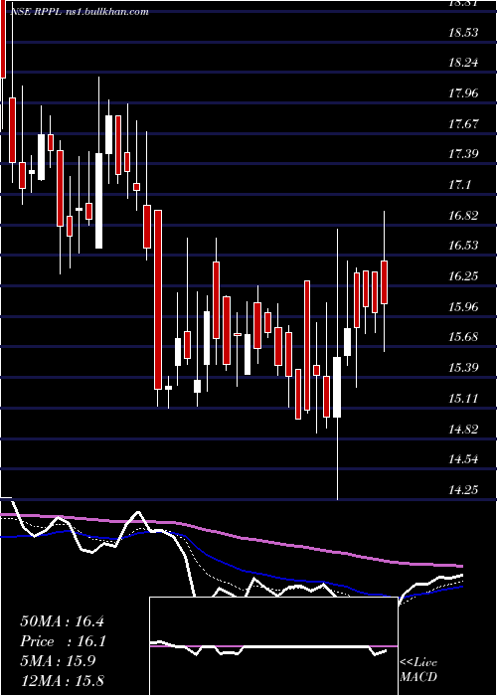Click the 17.67 price axis label
Image resolution: width=497 pixels, height=696 pixels.
(465, 123)
